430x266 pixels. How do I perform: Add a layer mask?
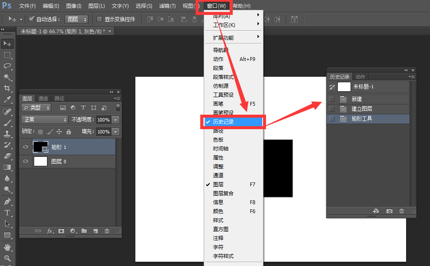tap(61, 231)
